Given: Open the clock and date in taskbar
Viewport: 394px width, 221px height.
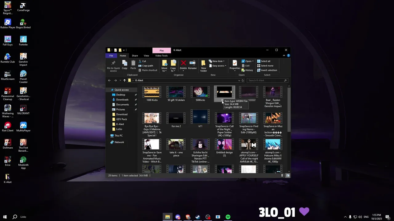Looking at the screenshot, I should click(x=376, y=217).
